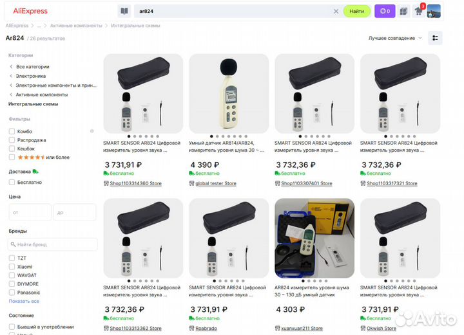464x335 pixels.
Task: Check the DIYMORE brand checkbox
Action: [12, 284]
